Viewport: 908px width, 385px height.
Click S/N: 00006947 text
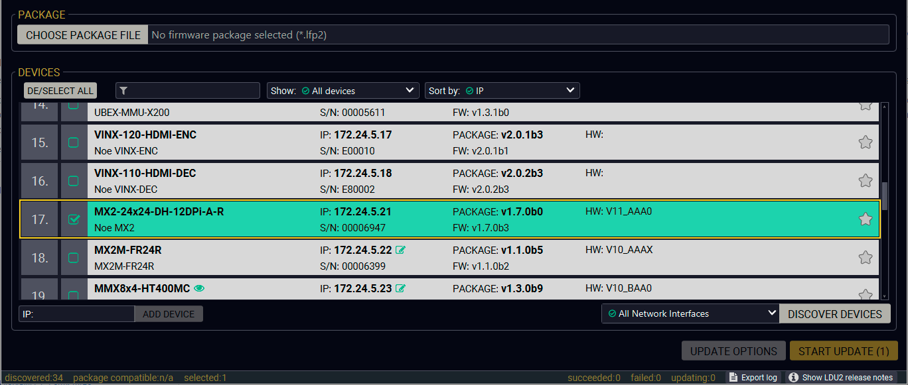point(352,228)
